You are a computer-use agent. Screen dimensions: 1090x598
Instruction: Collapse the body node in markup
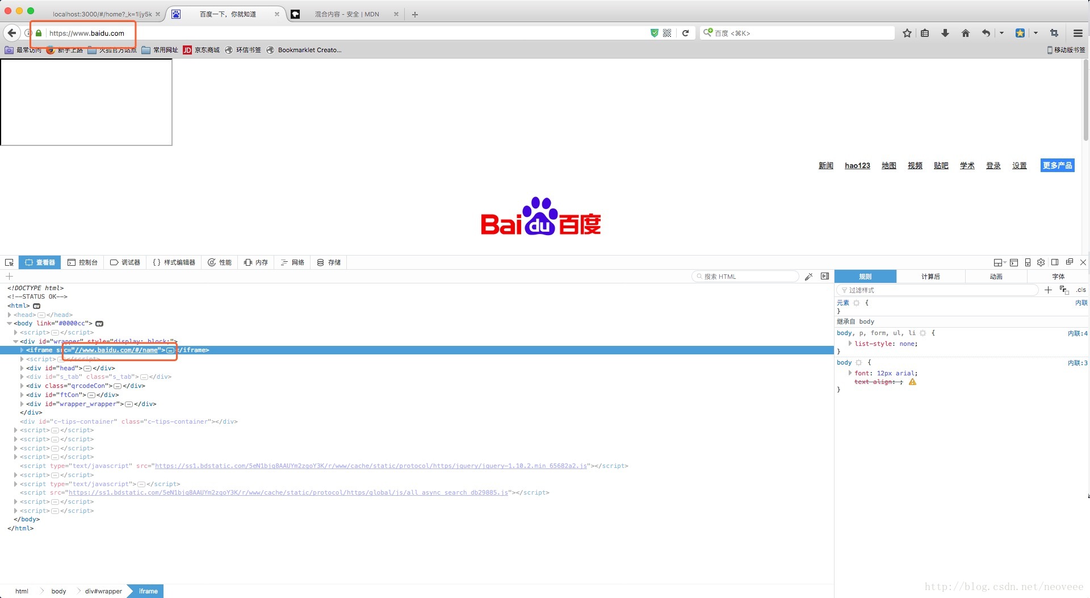(x=10, y=323)
